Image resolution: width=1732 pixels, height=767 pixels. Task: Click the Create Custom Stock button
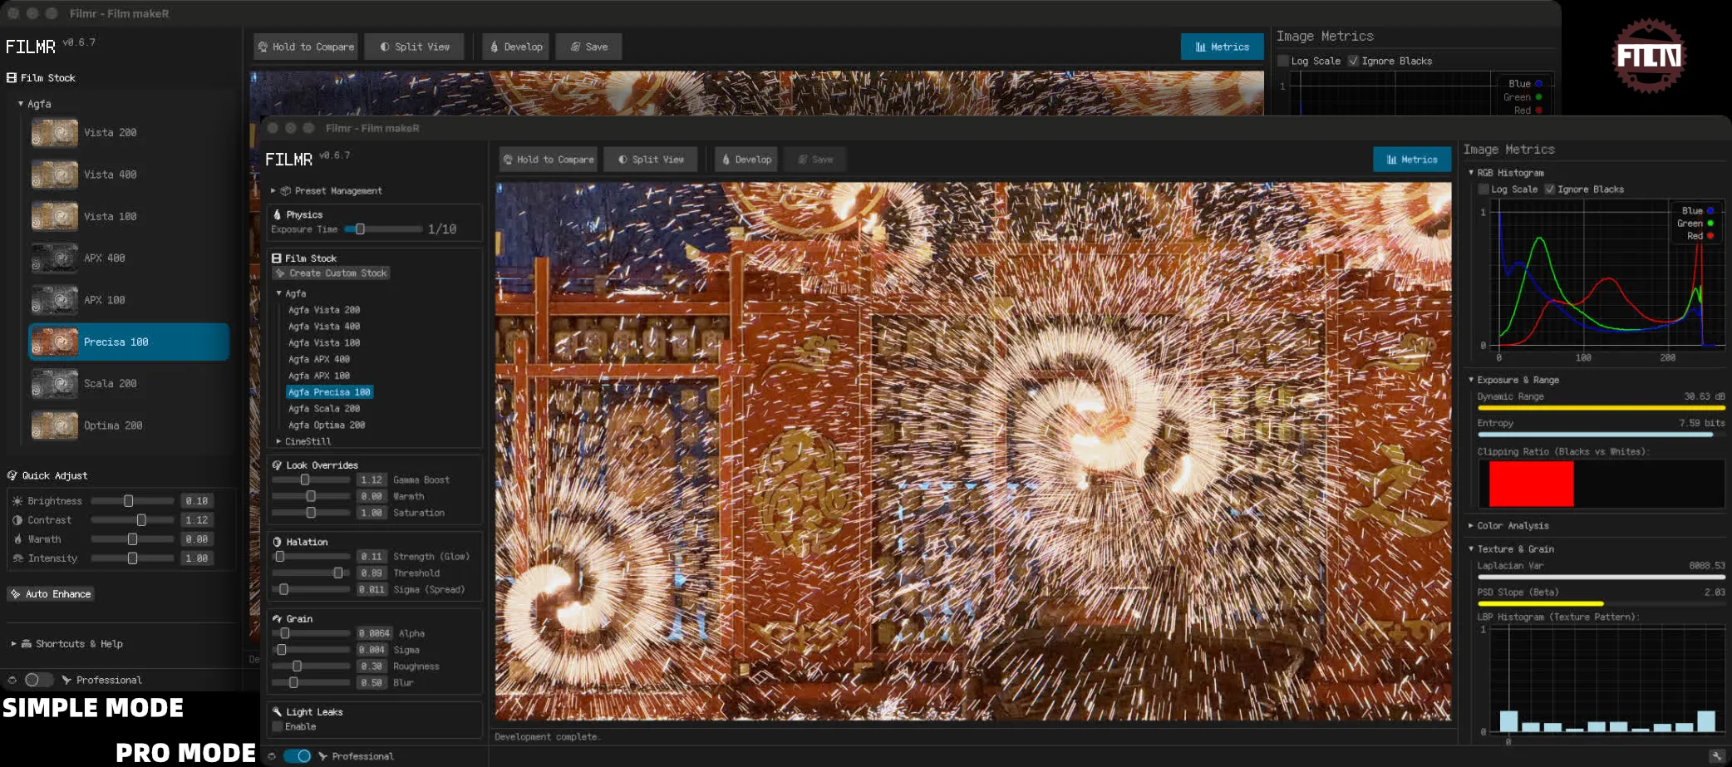(332, 273)
